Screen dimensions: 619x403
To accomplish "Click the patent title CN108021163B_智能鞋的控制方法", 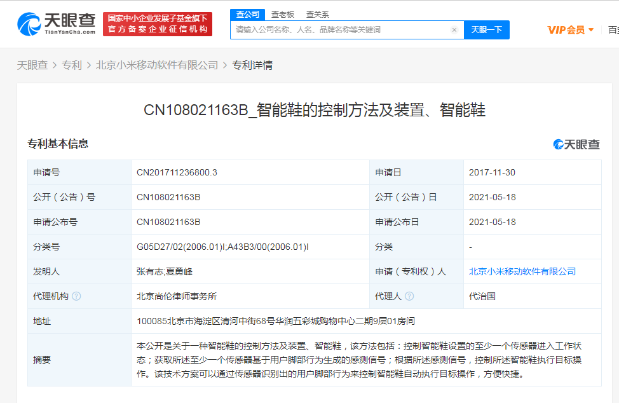I will [314, 110].
